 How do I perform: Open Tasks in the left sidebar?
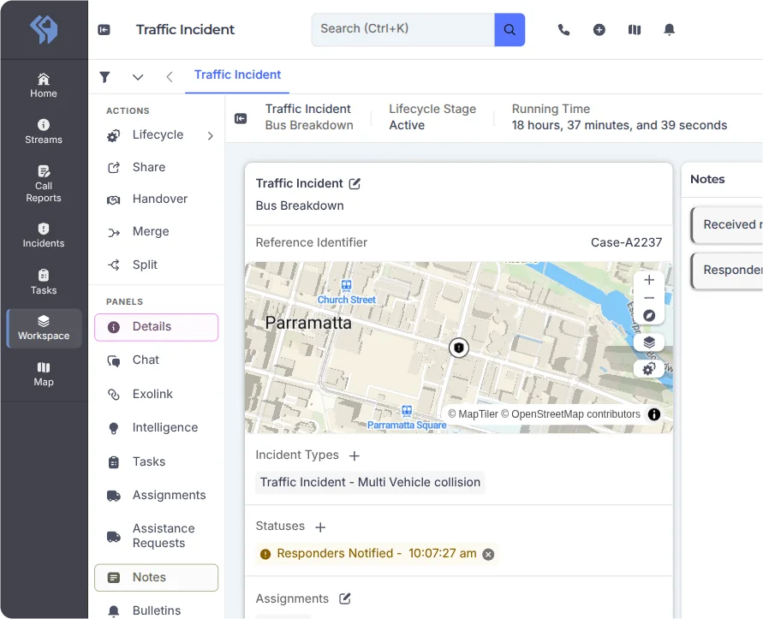click(44, 283)
